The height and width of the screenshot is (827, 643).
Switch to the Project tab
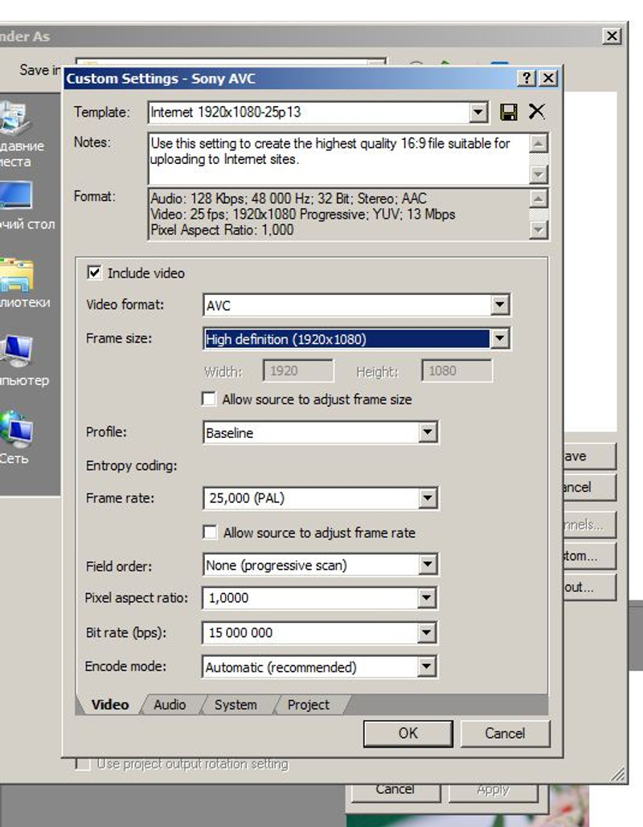(308, 705)
